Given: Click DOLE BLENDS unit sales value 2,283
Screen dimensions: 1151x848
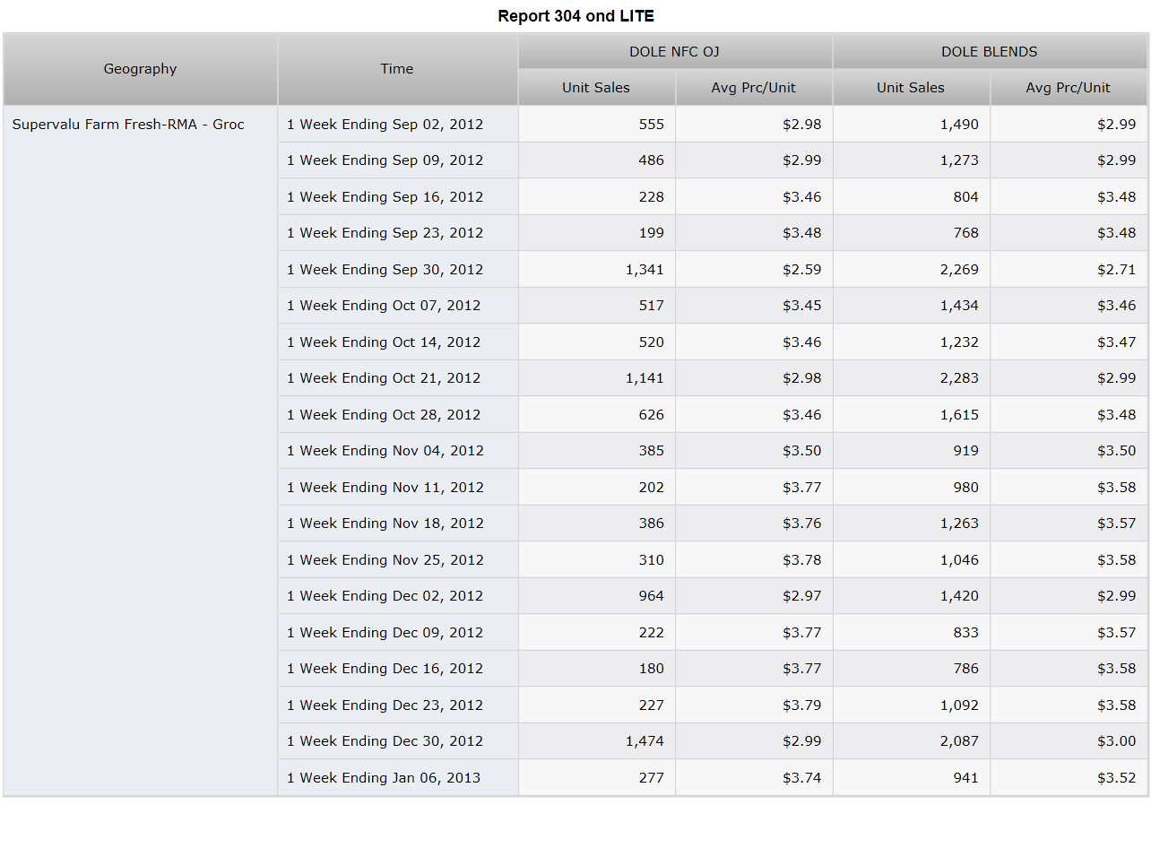Looking at the screenshot, I should tap(959, 378).
